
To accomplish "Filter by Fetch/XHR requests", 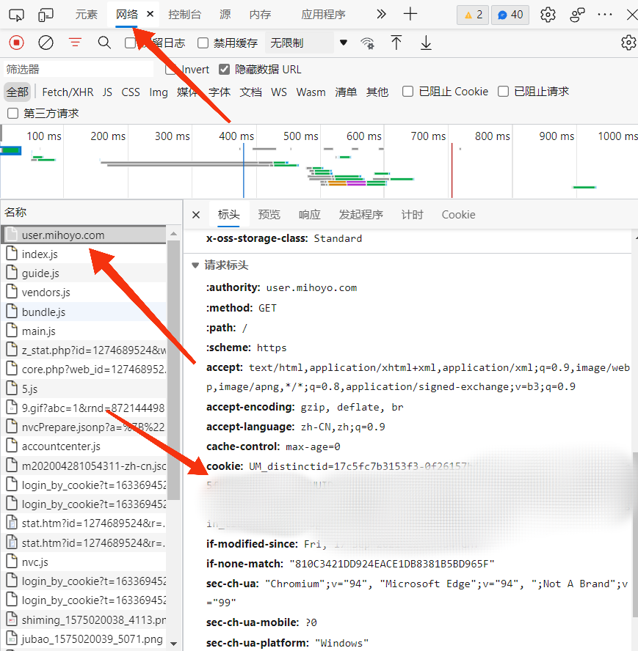I will click(68, 92).
